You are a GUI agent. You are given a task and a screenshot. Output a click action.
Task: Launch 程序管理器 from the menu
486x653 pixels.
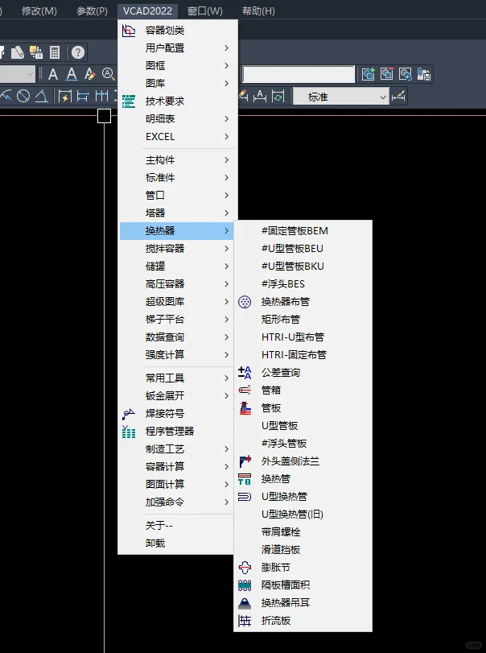coord(178,431)
